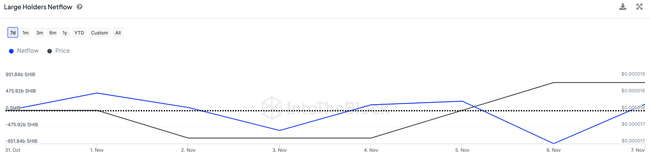Choose the 1y time range
The height and width of the screenshot is (156, 650).
click(x=65, y=33)
